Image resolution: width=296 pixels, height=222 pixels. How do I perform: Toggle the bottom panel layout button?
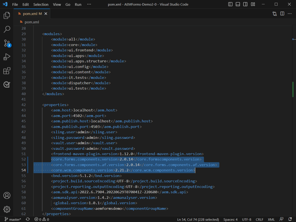point(238,4)
